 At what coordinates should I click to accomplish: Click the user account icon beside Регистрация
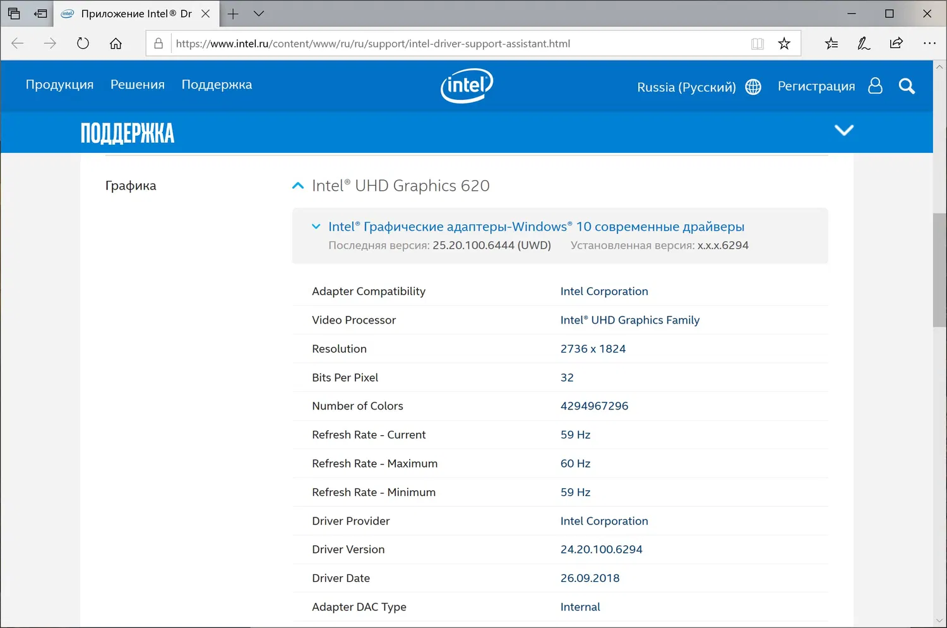[x=875, y=86]
